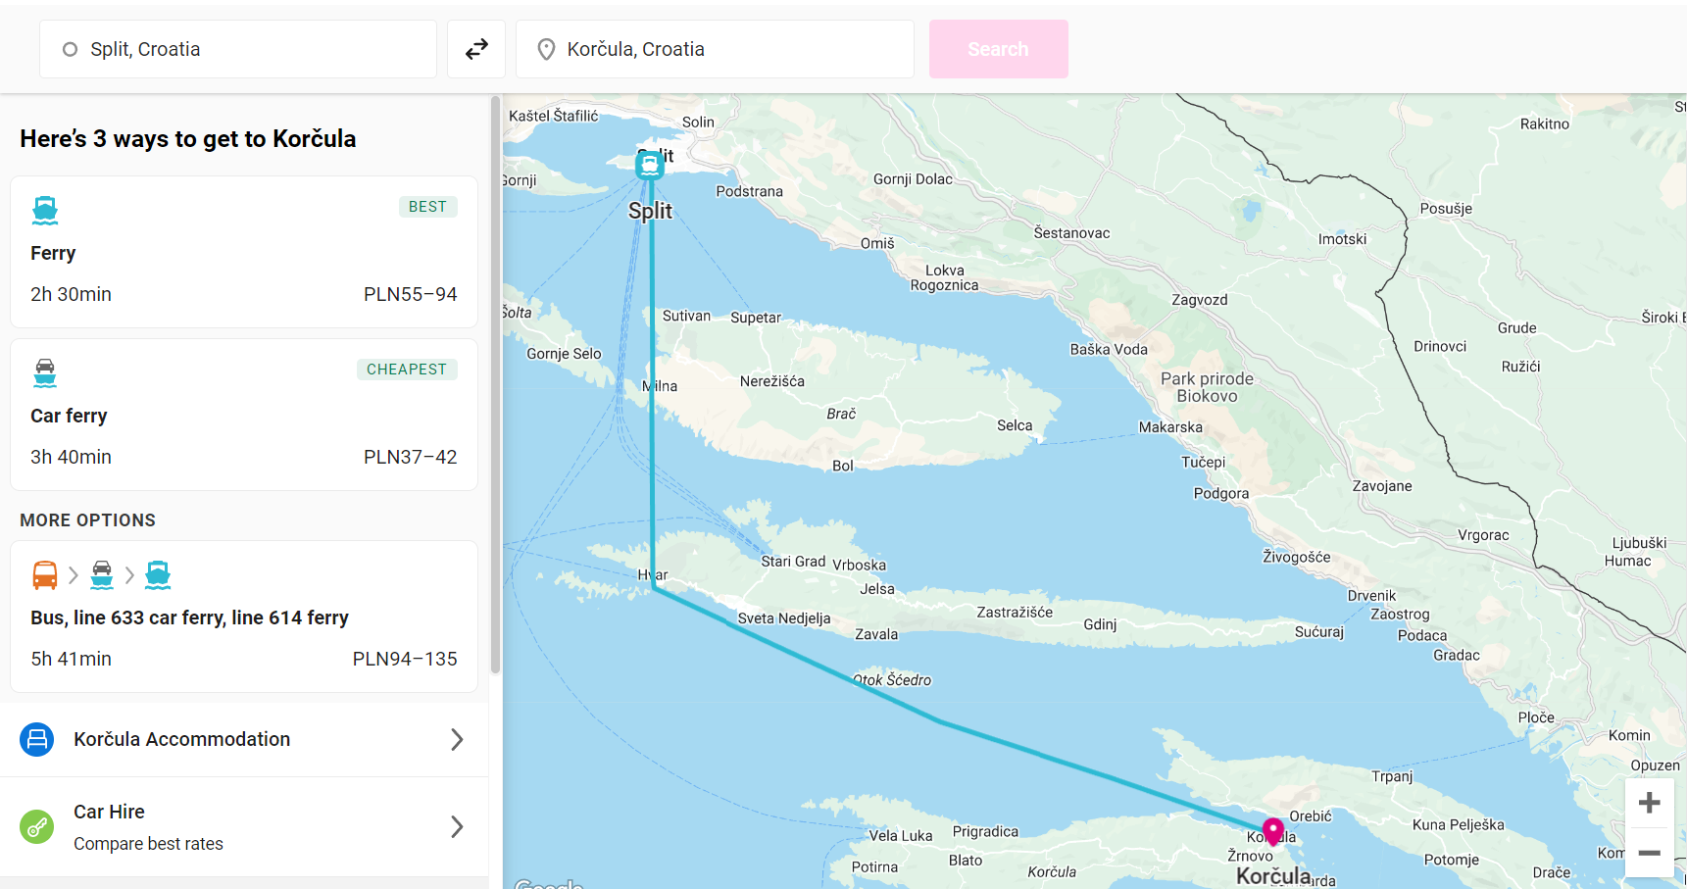Click the green car hire key icon
1687x889 pixels.
click(x=37, y=827)
